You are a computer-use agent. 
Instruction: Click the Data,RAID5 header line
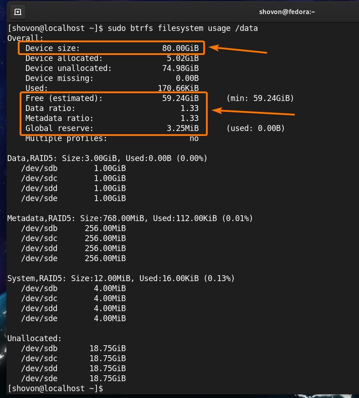coord(107,158)
